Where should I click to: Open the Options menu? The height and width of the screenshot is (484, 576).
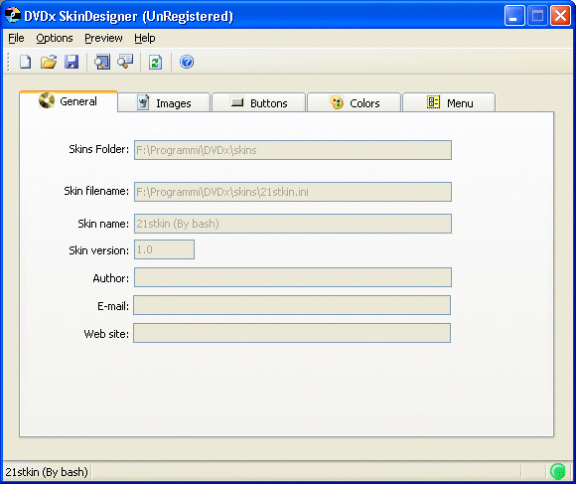tap(55, 38)
